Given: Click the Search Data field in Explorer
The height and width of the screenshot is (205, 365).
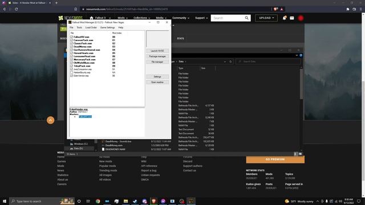Looking at the screenshot, I should [268, 61].
